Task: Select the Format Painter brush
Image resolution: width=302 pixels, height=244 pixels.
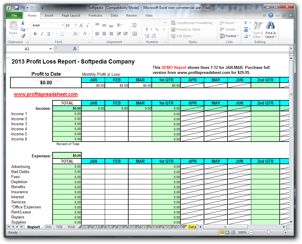Action: (23, 36)
